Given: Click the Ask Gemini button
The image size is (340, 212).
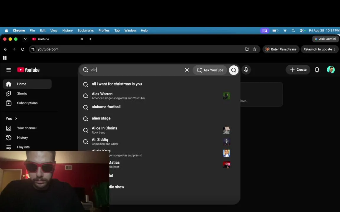Looking at the screenshot, I should pos(325,39).
